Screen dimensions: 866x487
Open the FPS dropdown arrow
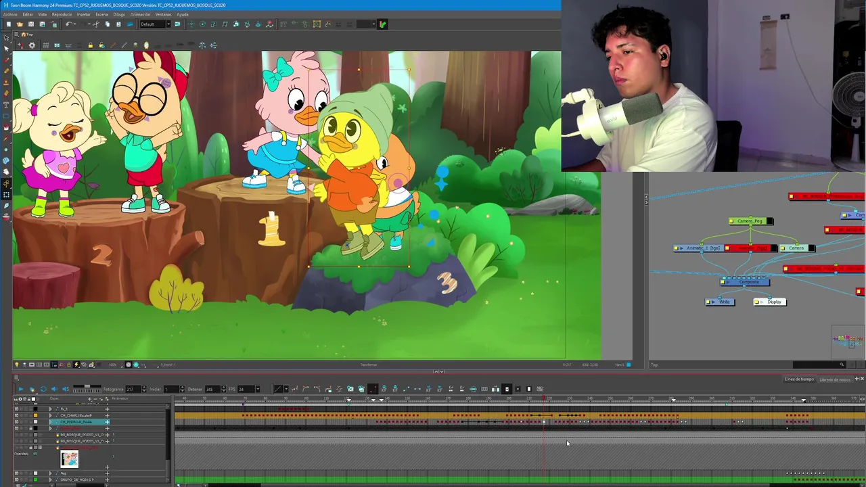point(258,389)
